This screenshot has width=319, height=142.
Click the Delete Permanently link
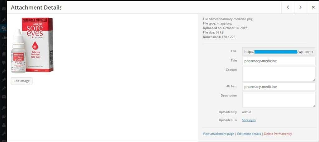(x=278, y=134)
